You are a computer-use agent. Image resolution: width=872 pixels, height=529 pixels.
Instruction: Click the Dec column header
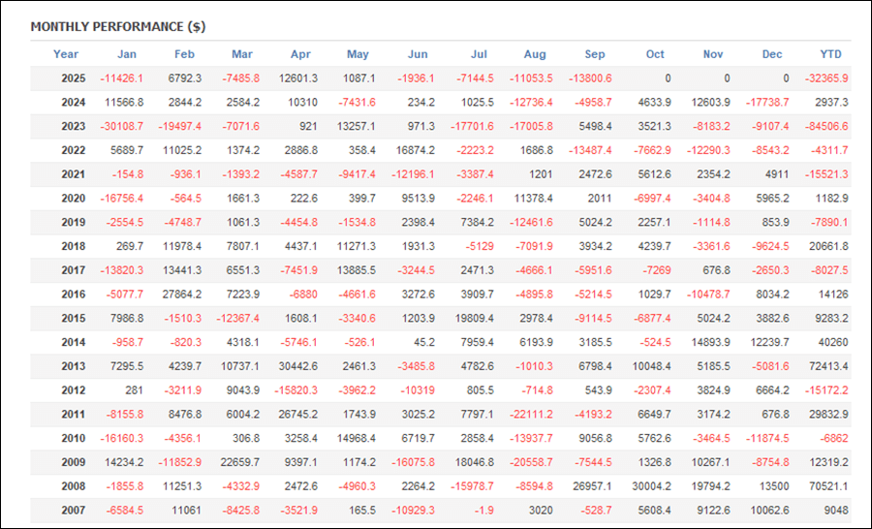(x=773, y=54)
